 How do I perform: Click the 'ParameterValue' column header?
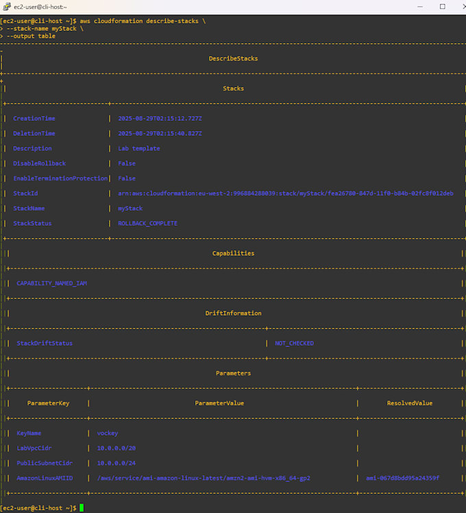[x=219, y=403]
